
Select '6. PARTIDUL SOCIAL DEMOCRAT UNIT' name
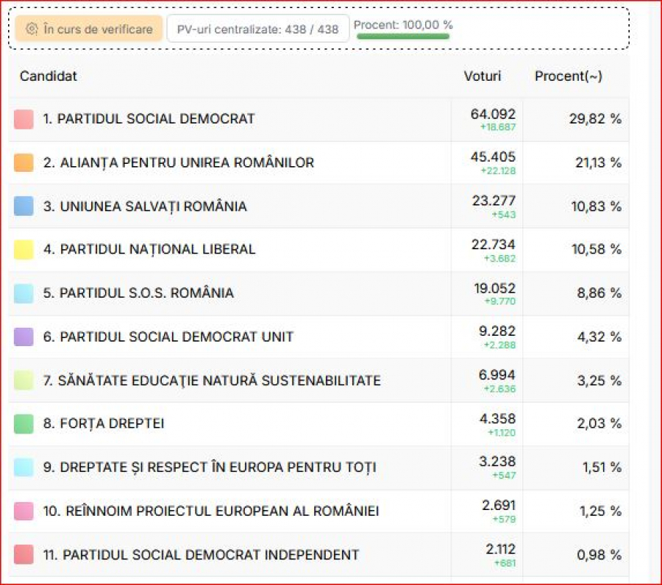click(x=168, y=337)
